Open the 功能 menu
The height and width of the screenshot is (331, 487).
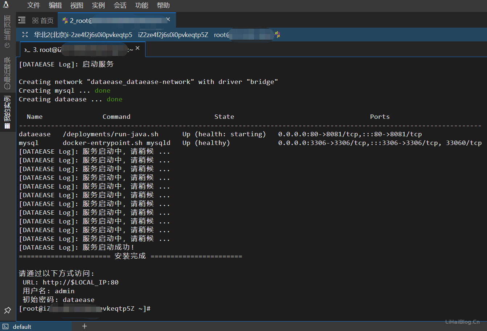tap(142, 5)
